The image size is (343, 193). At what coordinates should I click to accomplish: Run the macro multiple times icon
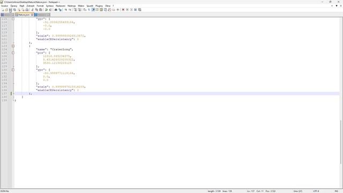click(x=136, y=10)
